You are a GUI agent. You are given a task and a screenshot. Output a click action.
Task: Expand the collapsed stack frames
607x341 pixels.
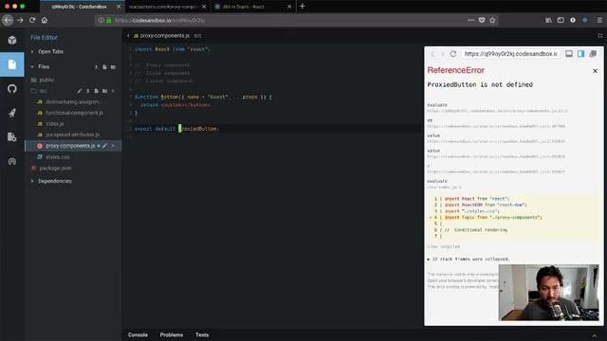coord(469,259)
